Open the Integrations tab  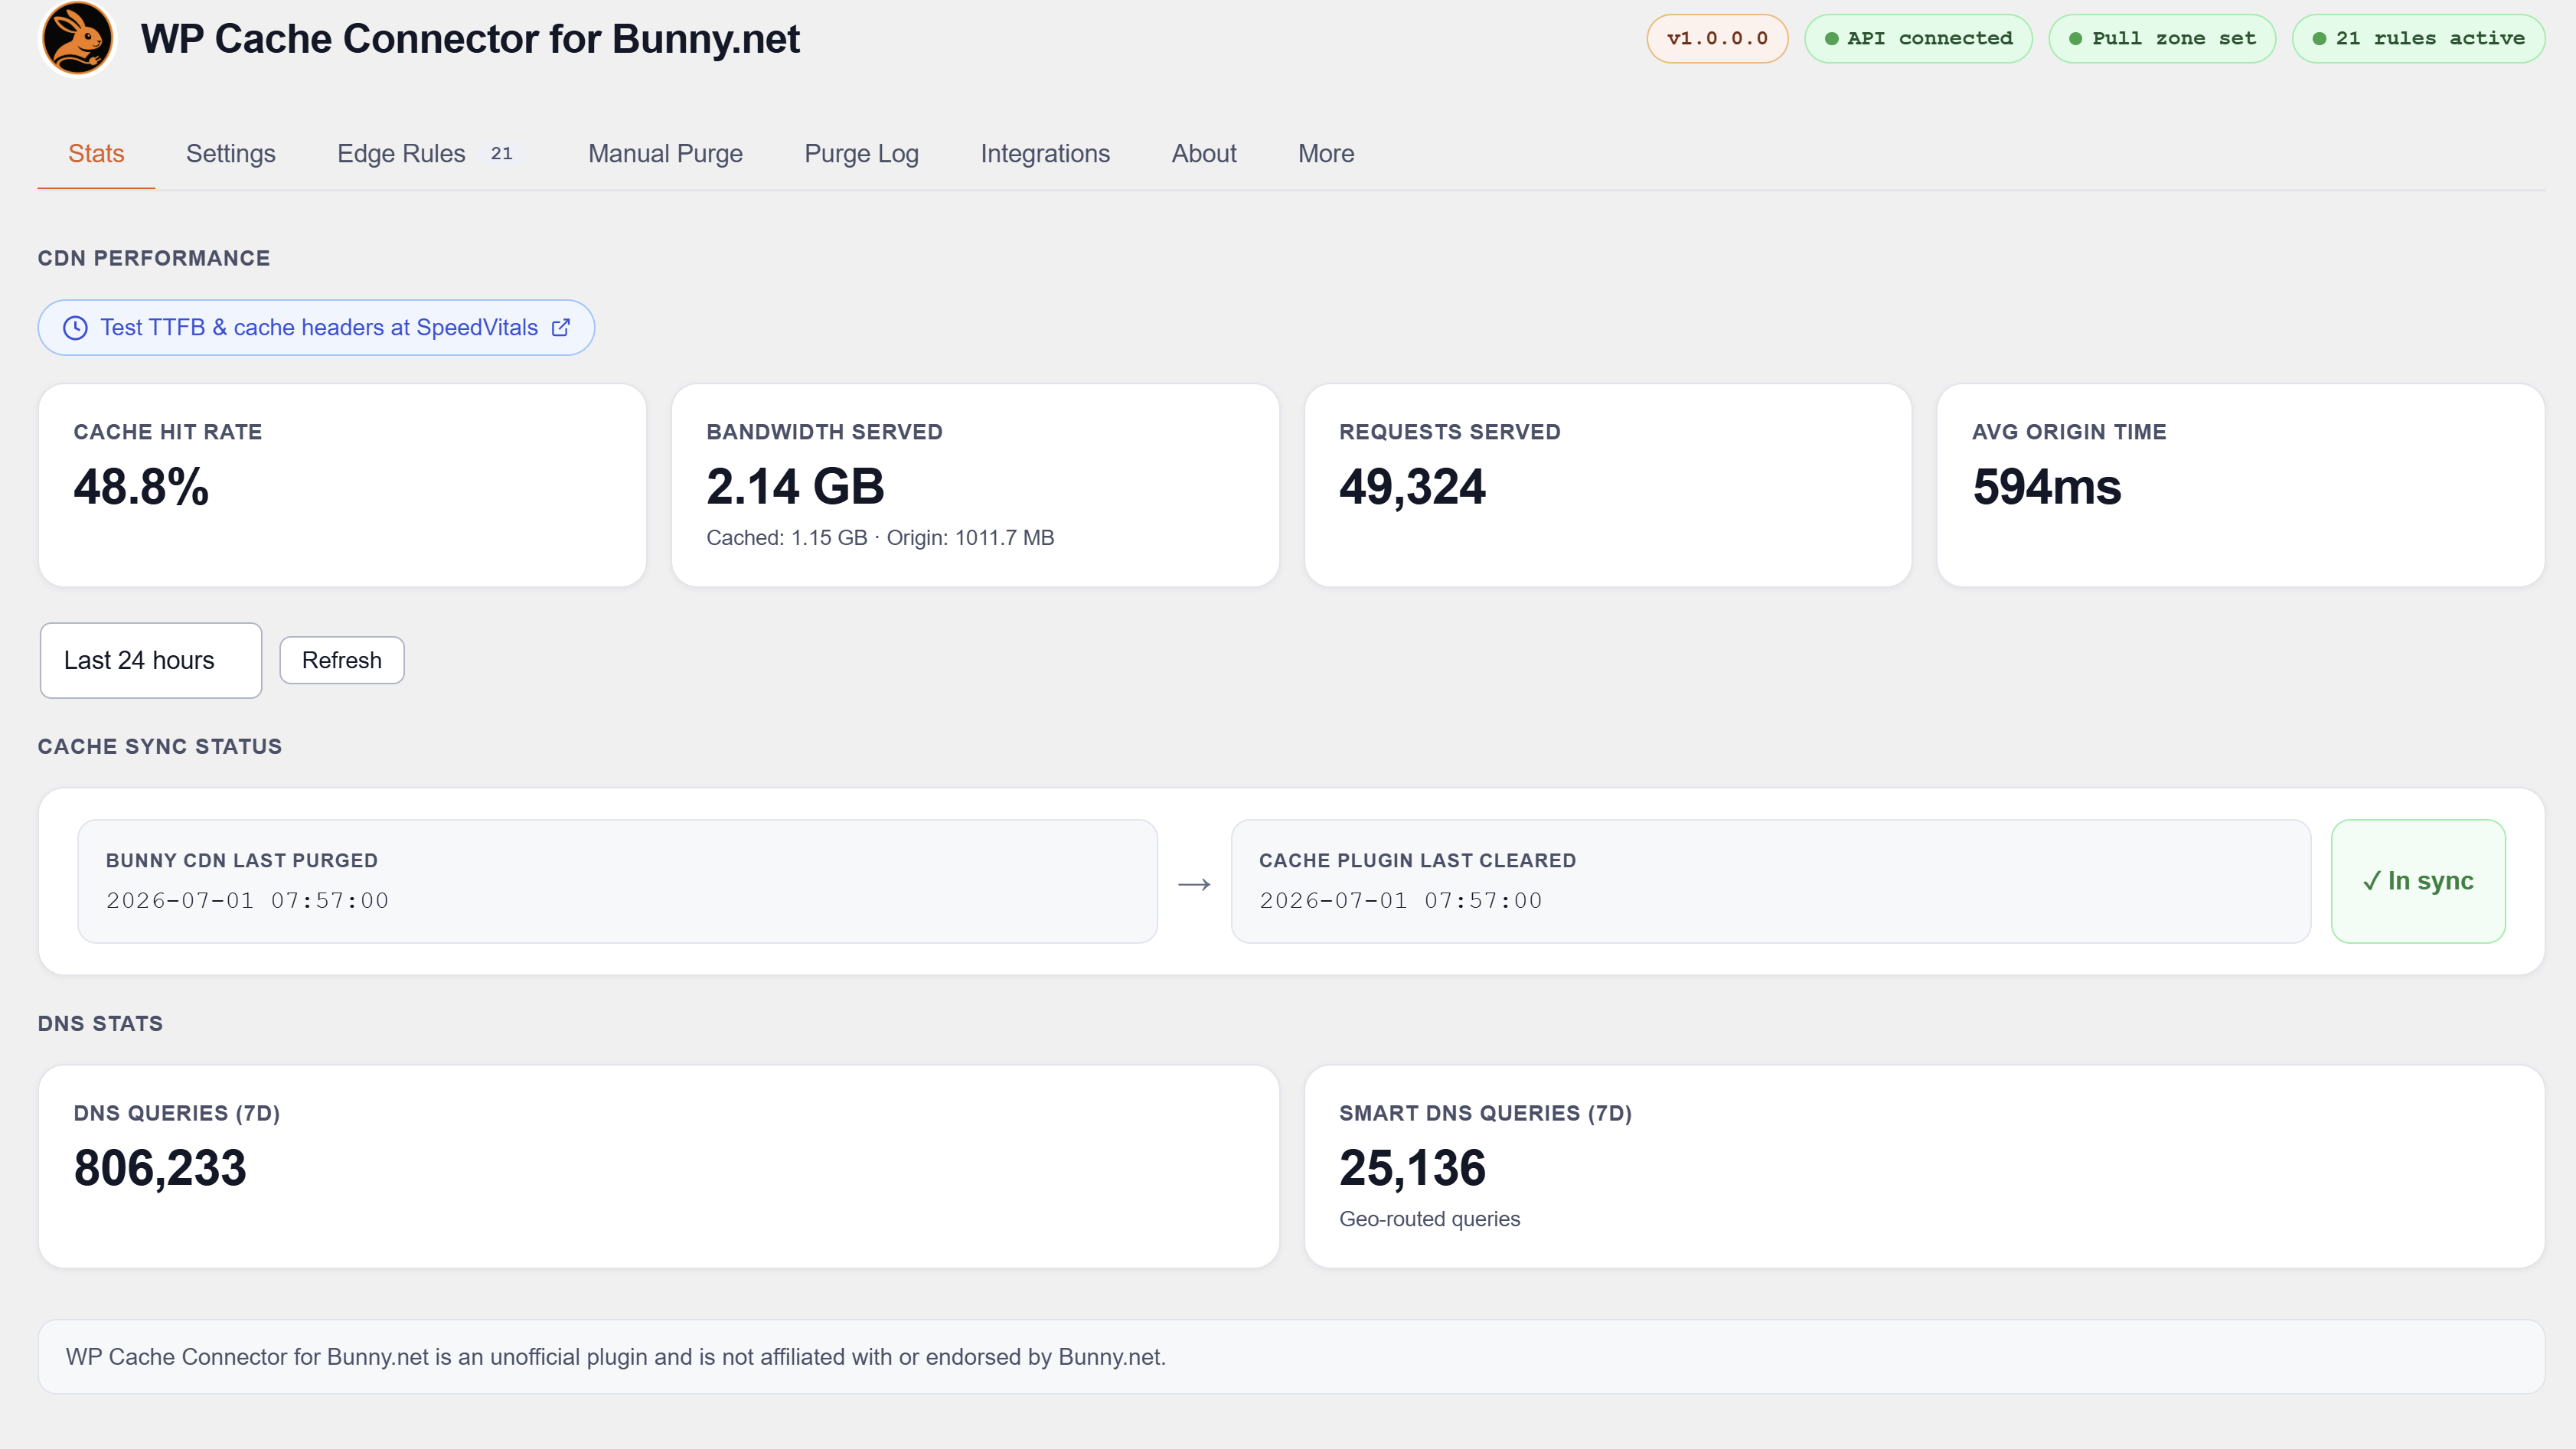tap(1045, 154)
